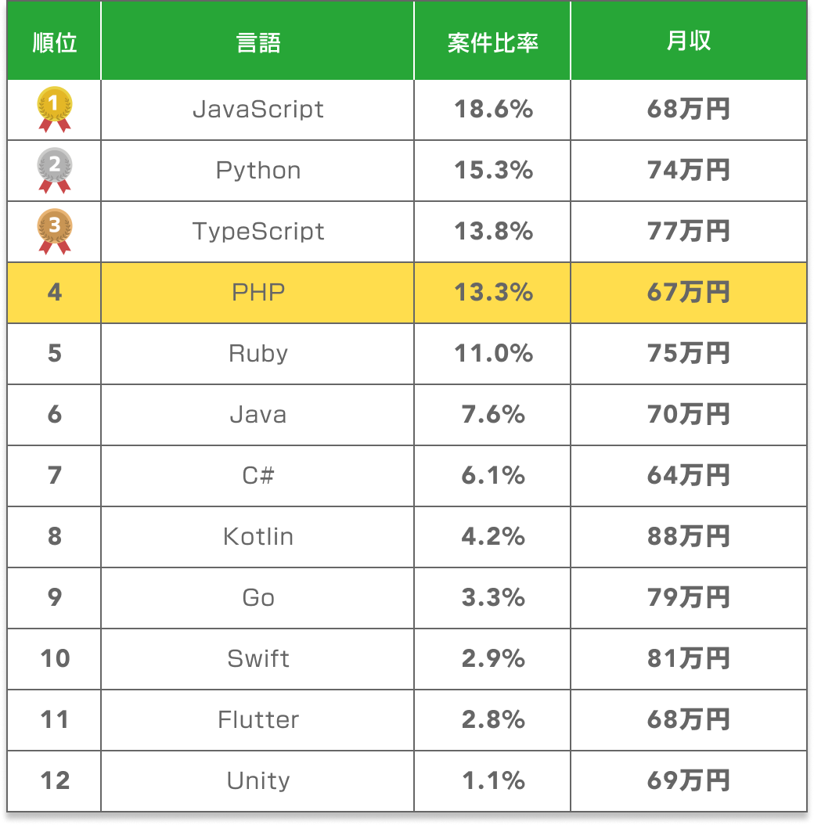Viewport: 814px width, 825px height.
Task: Select the highlighted PHP row name
Action: click(x=258, y=293)
